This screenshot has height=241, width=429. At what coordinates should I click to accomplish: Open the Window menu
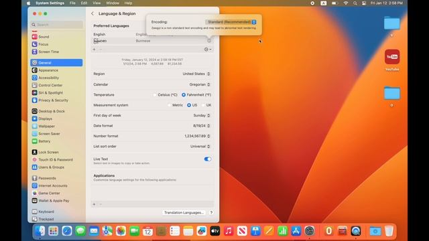click(113, 3)
